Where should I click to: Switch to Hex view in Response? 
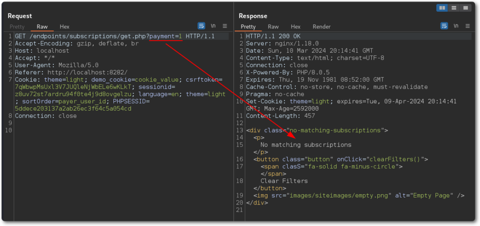(x=295, y=27)
